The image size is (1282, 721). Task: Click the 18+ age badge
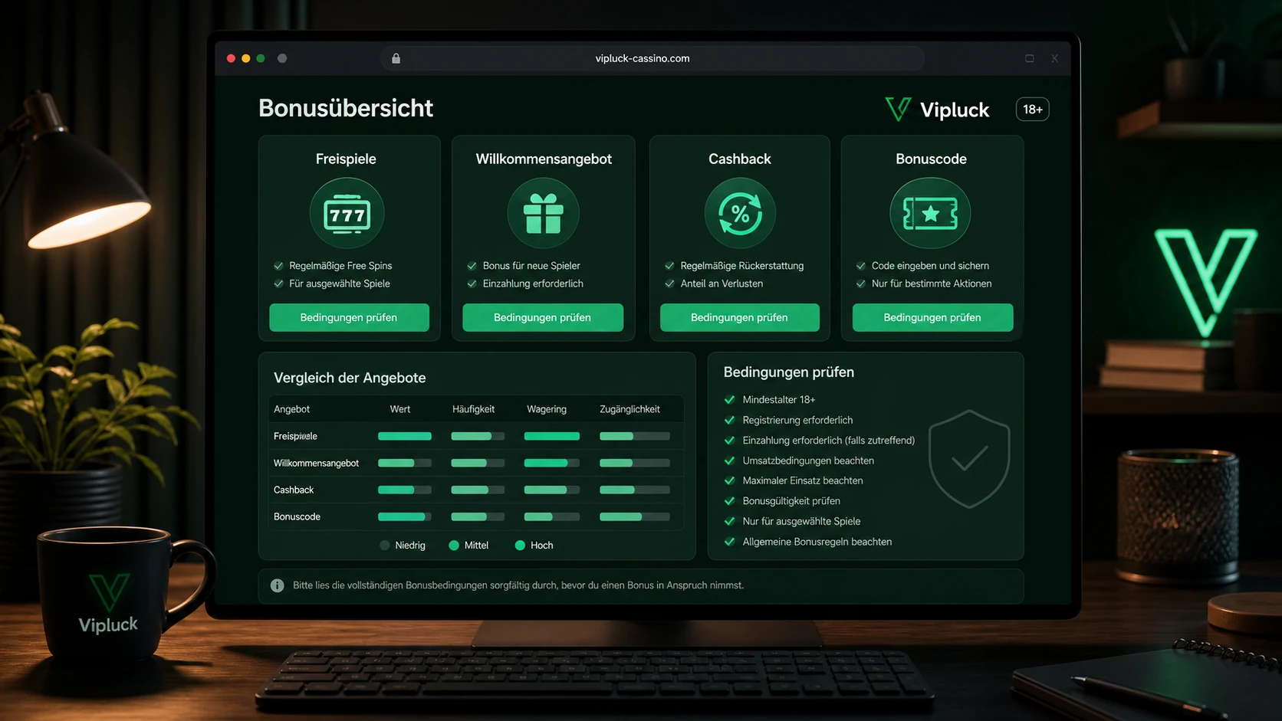click(1033, 110)
